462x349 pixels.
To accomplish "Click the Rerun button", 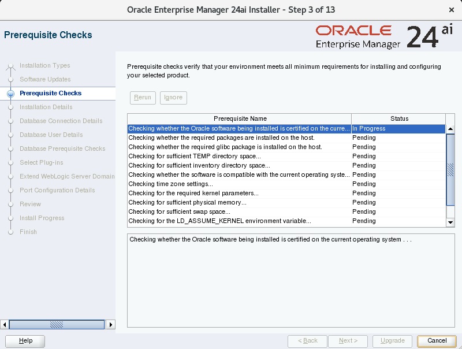I will coord(143,98).
